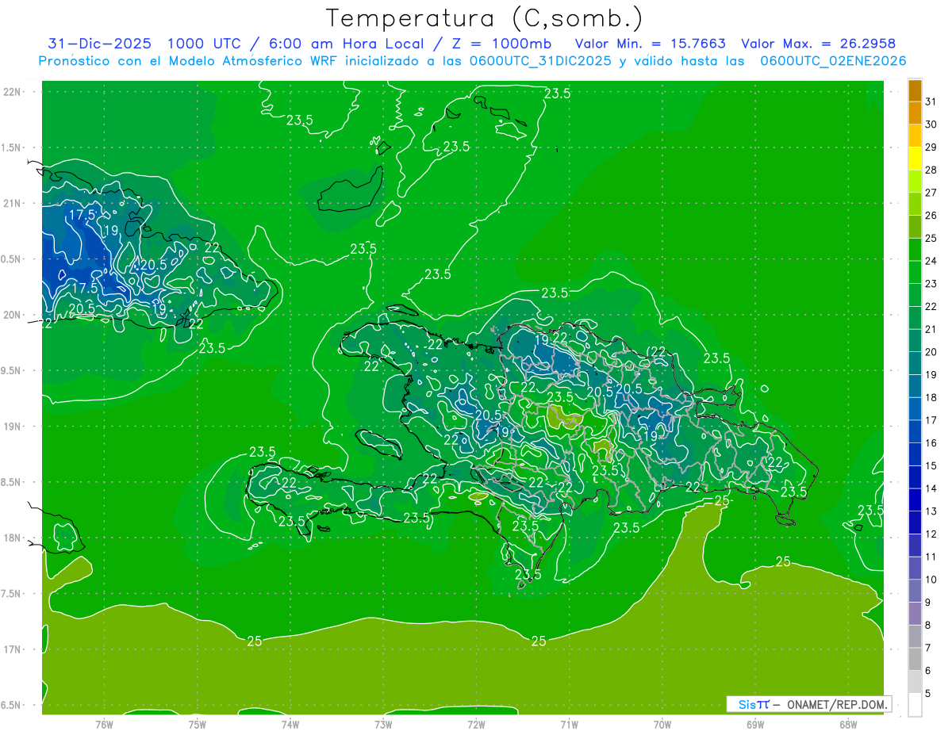The image size is (952, 735).
Task: Click the '76W' longitude axis label
Action: point(104,724)
